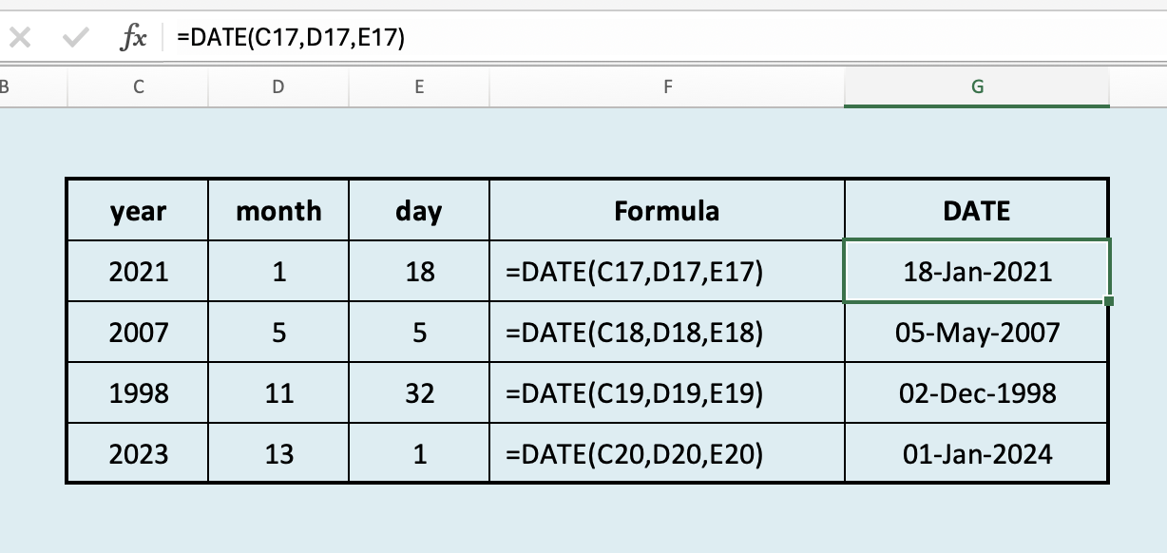Select column D header
The width and height of the screenshot is (1167, 553).
[278, 86]
